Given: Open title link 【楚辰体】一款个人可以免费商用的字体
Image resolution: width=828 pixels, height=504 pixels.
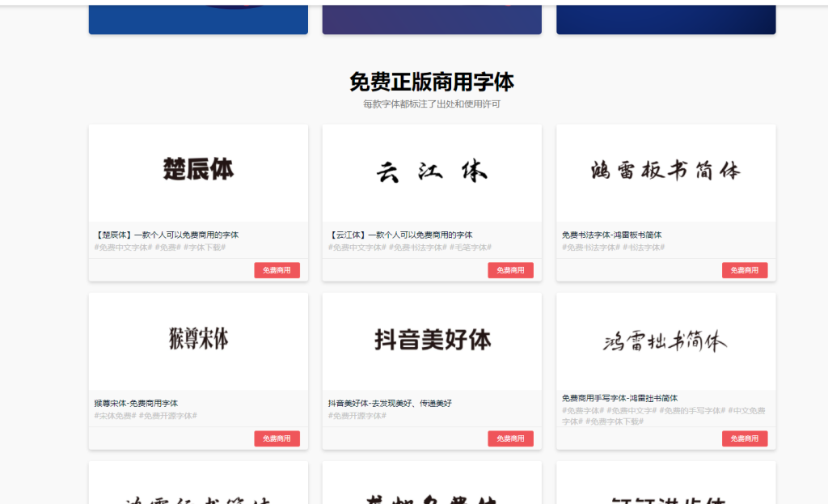Looking at the screenshot, I should [x=167, y=235].
